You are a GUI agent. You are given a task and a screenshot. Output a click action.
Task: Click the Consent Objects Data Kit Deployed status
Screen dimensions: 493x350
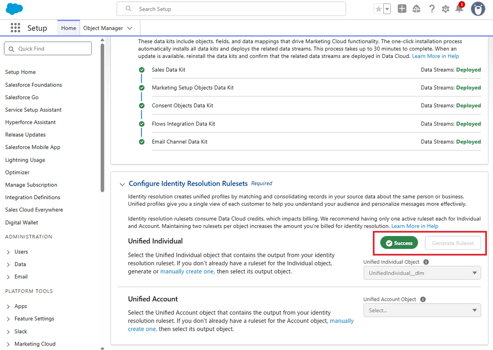point(468,106)
